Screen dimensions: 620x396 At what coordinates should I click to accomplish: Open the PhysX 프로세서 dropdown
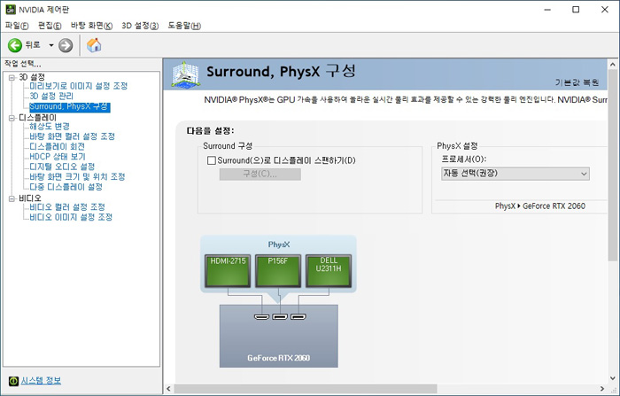[x=515, y=174]
